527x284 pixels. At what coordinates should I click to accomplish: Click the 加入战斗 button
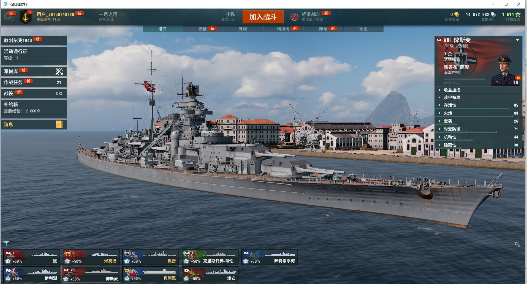coord(263,17)
